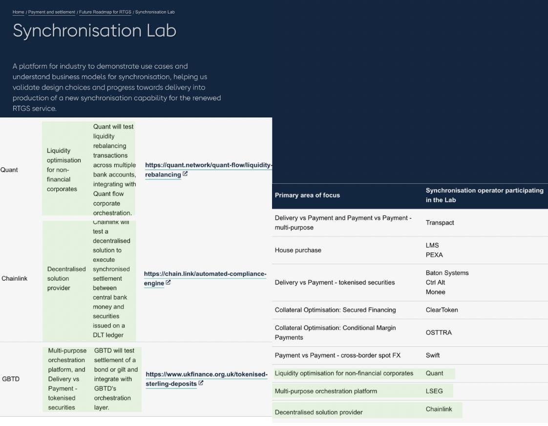Open the quant.network liquidity rebalancing link
This screenshot has width=548, height=426.
pos(208,170)
